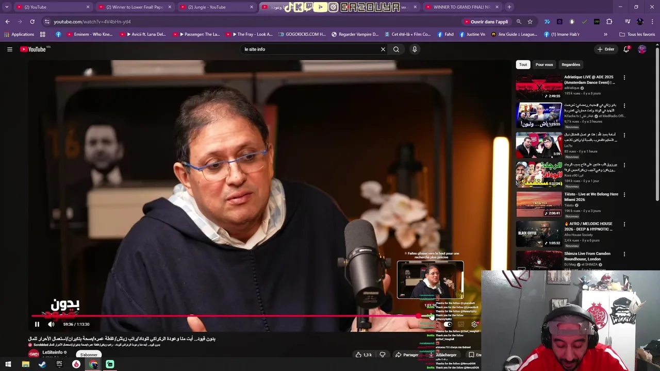660x371 pixels.
Task: Open Chrome from the taskbar
Action: pos(93,364)
